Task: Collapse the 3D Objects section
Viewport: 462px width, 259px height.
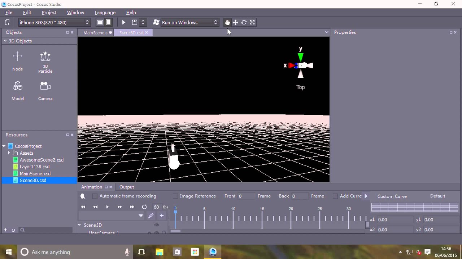Action: 5,41
